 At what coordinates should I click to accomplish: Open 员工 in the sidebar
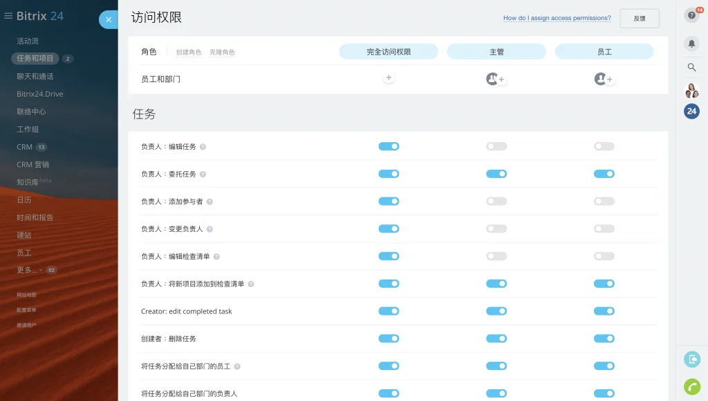point(24,253)
